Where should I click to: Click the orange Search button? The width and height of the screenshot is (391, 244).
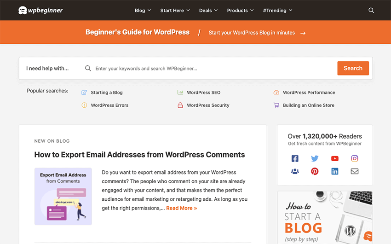pos(353,68)
